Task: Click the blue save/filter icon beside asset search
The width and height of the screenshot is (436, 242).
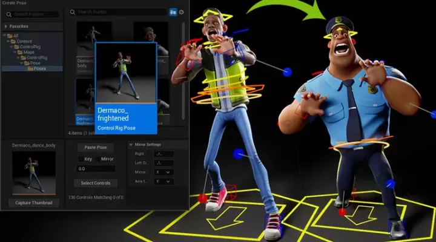Action: [173, 12]
